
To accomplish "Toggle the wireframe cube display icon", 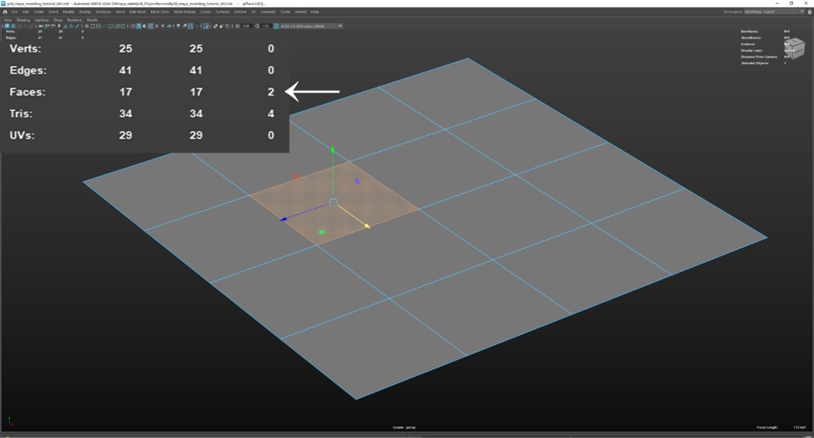I will [x=132, y=26].
